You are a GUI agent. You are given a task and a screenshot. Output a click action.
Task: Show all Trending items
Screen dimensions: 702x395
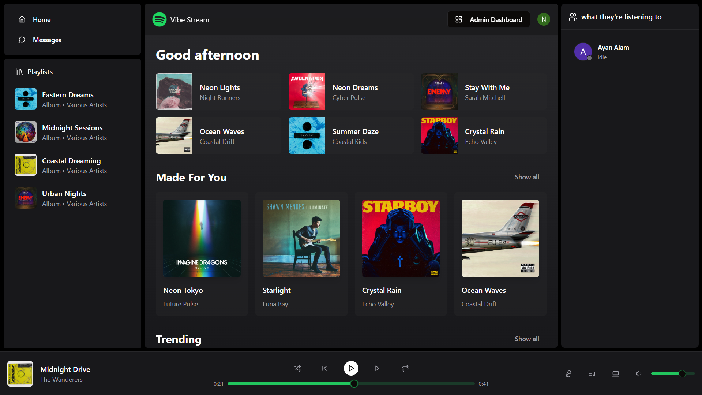coord(527,339)
